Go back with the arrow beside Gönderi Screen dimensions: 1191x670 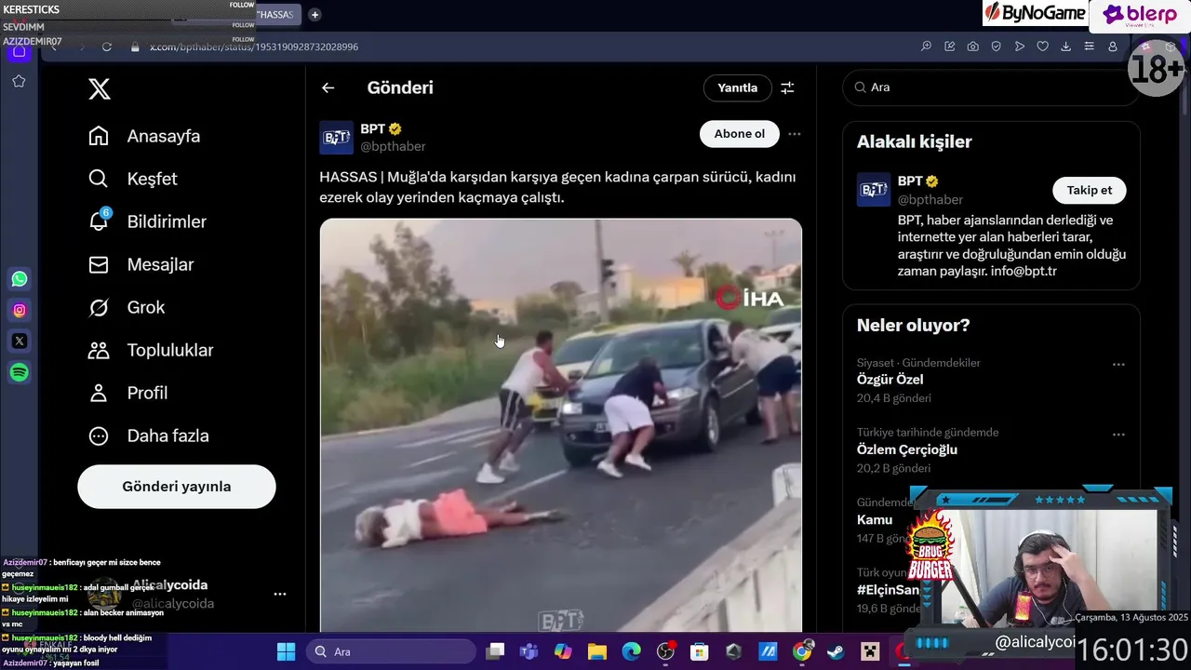[x=328, y=87]
